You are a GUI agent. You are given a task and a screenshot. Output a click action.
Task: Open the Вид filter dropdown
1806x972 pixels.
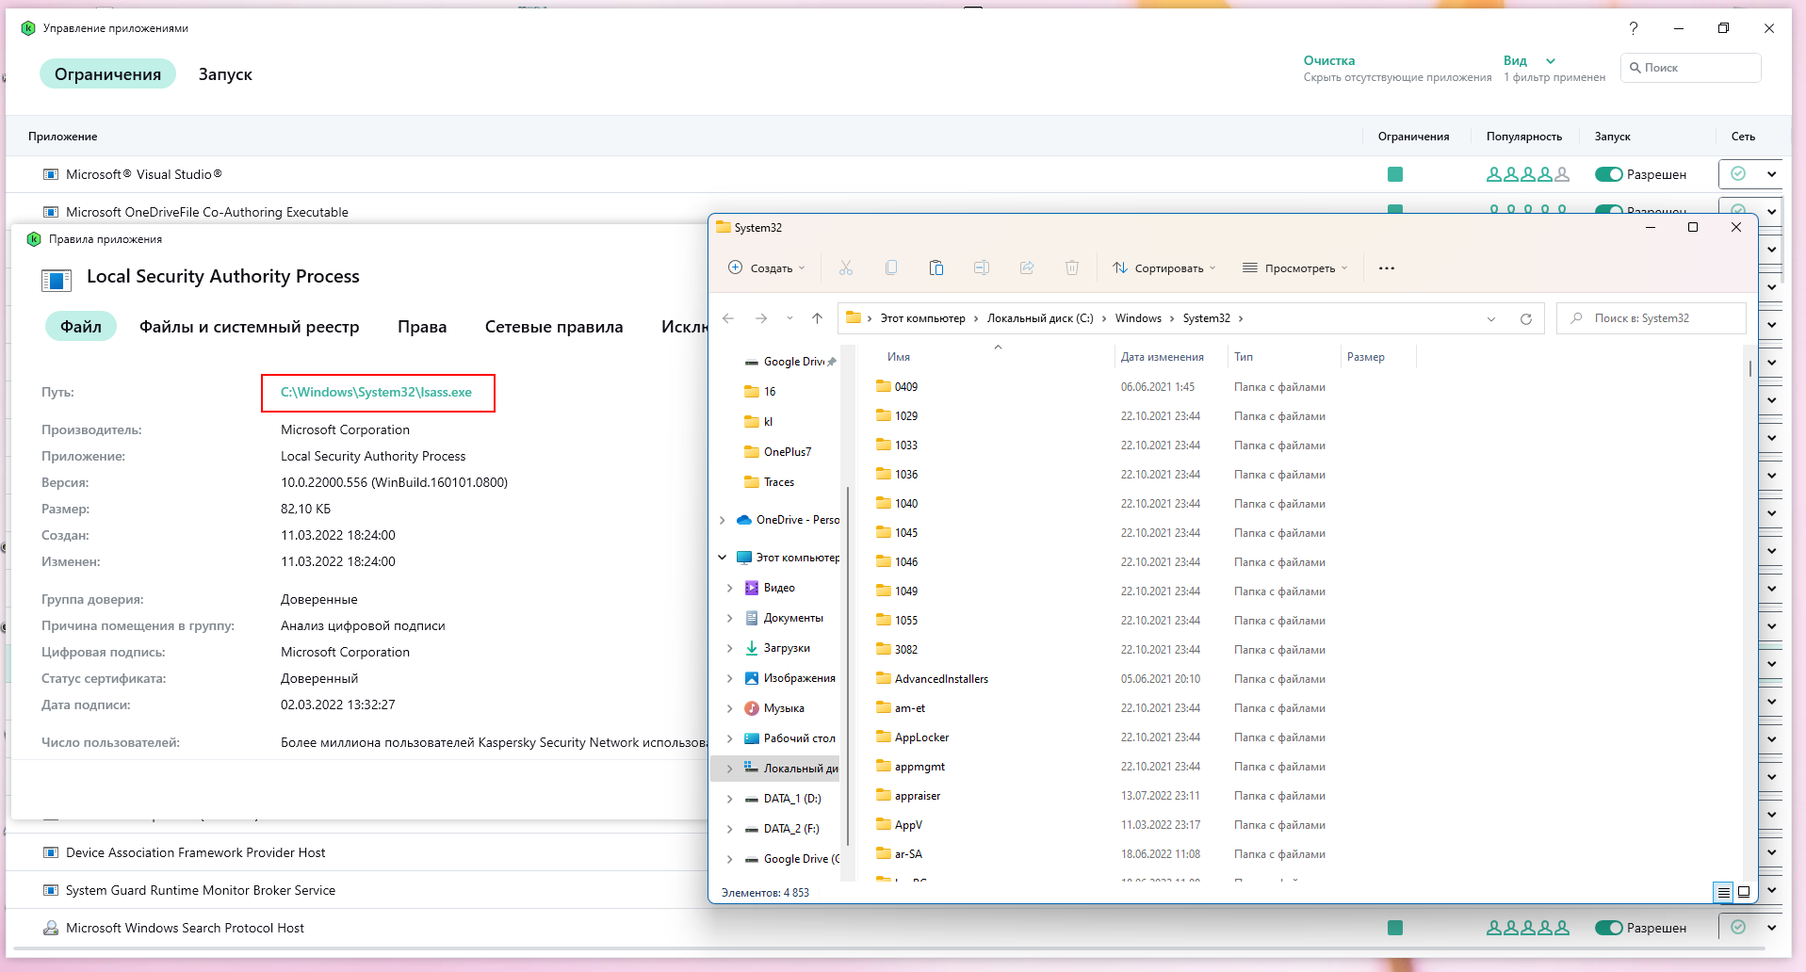[1529, 60]
